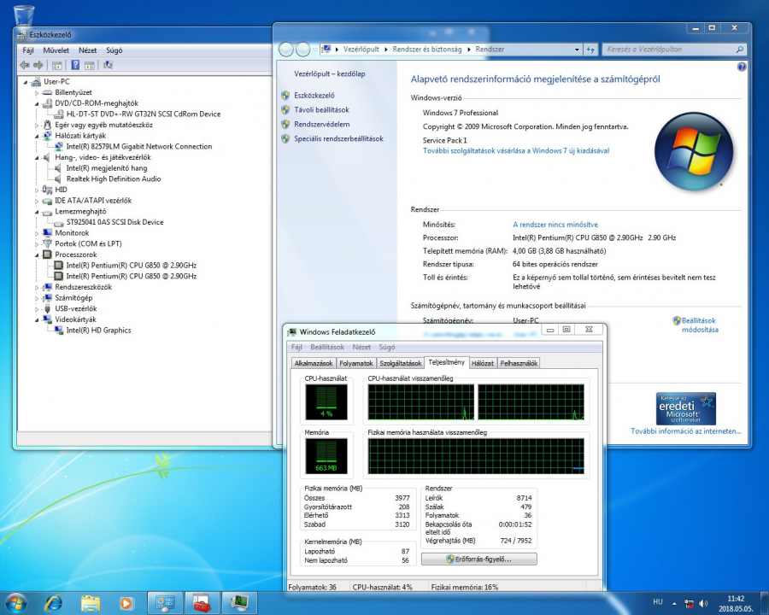Viewport: 769px width, 615px height.
Task: Expand the IDE ATA/ATAPI vezérlők node
Action: [37, 201]
